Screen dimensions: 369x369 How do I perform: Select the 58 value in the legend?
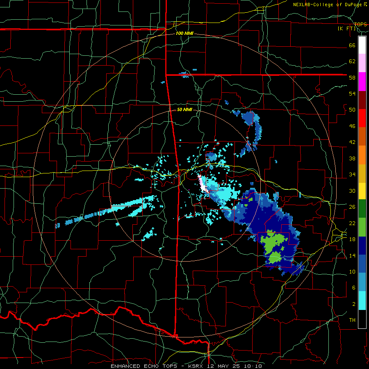pos(352,77)
